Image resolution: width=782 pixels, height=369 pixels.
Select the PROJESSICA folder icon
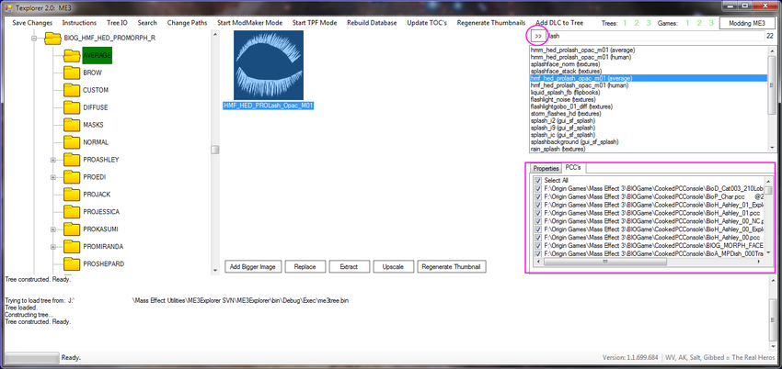click(x=72, y=212)
